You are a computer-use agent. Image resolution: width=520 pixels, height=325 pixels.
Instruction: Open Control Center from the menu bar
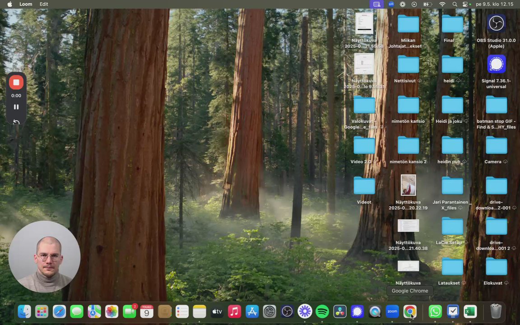pos(465,4)
